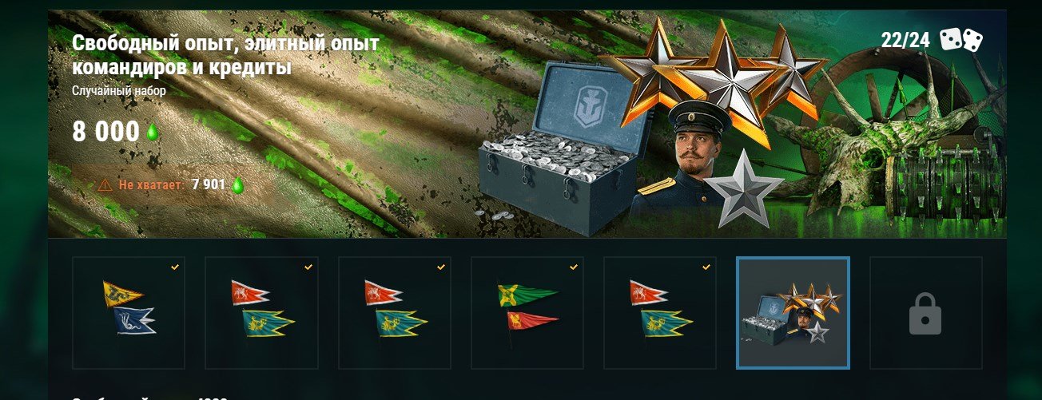Click the green drop icon after 7 901

click(237, 185)
